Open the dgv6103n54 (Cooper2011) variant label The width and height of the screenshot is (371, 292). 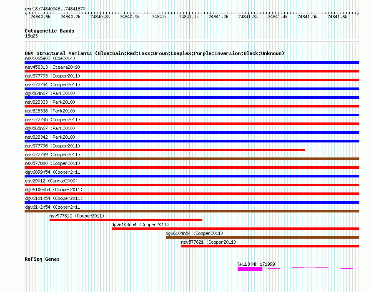140,225
